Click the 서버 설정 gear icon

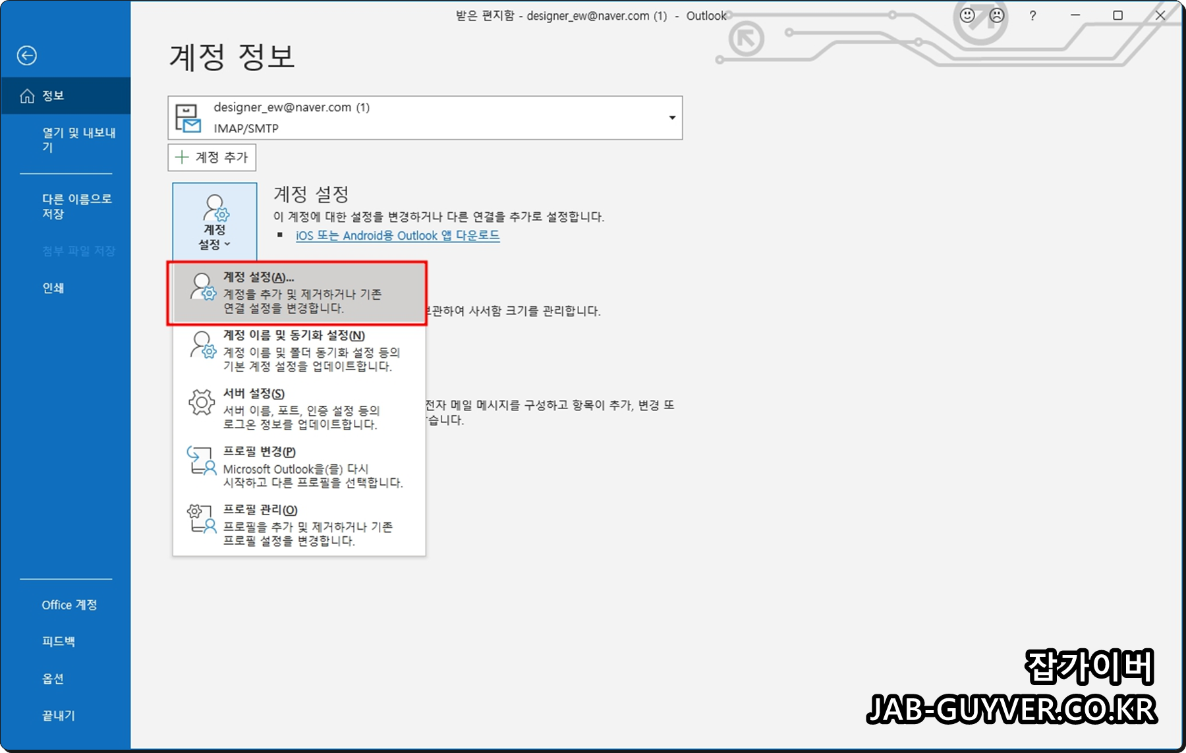[x=202, y=402]
